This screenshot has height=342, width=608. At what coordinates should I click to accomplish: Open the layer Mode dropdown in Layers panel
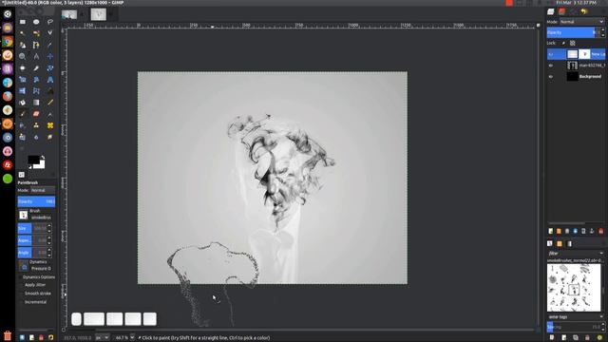coord(581,22)
